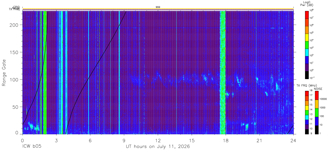Viewport: 330px width, 152px height.
Task: Select UT hours axis tick 9
Action: (124, 140)
